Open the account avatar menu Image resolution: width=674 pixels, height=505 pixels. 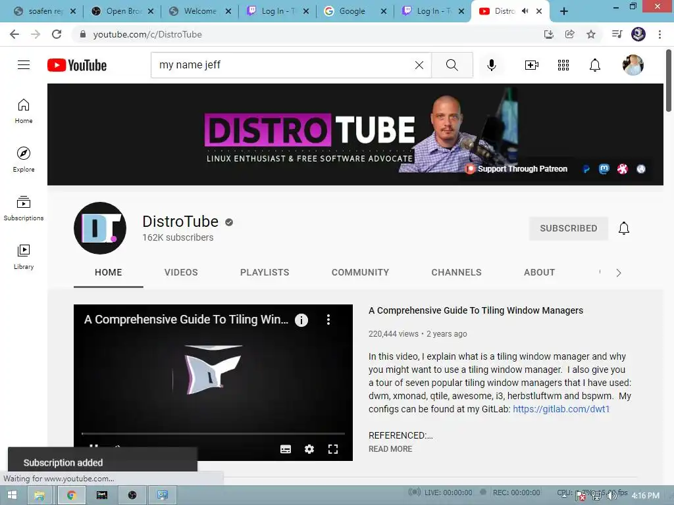coord(633,65)
